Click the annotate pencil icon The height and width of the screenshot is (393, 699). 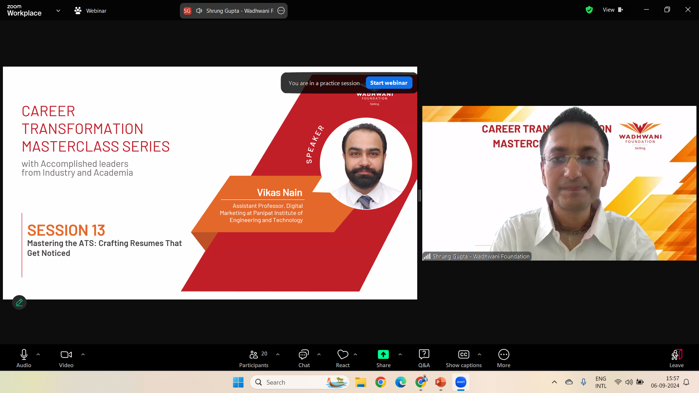(19, 302)
